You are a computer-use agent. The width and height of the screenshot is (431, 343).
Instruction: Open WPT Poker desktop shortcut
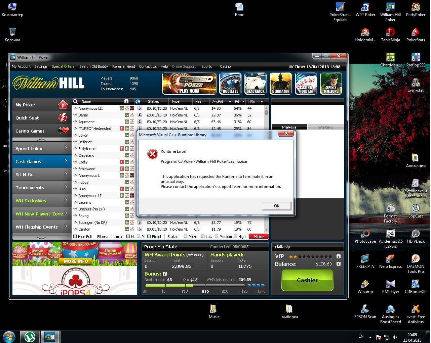point(365,10)
